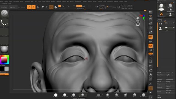Open the Zplugin menu
Screen dimensions: 176x99
pos(116,2)
